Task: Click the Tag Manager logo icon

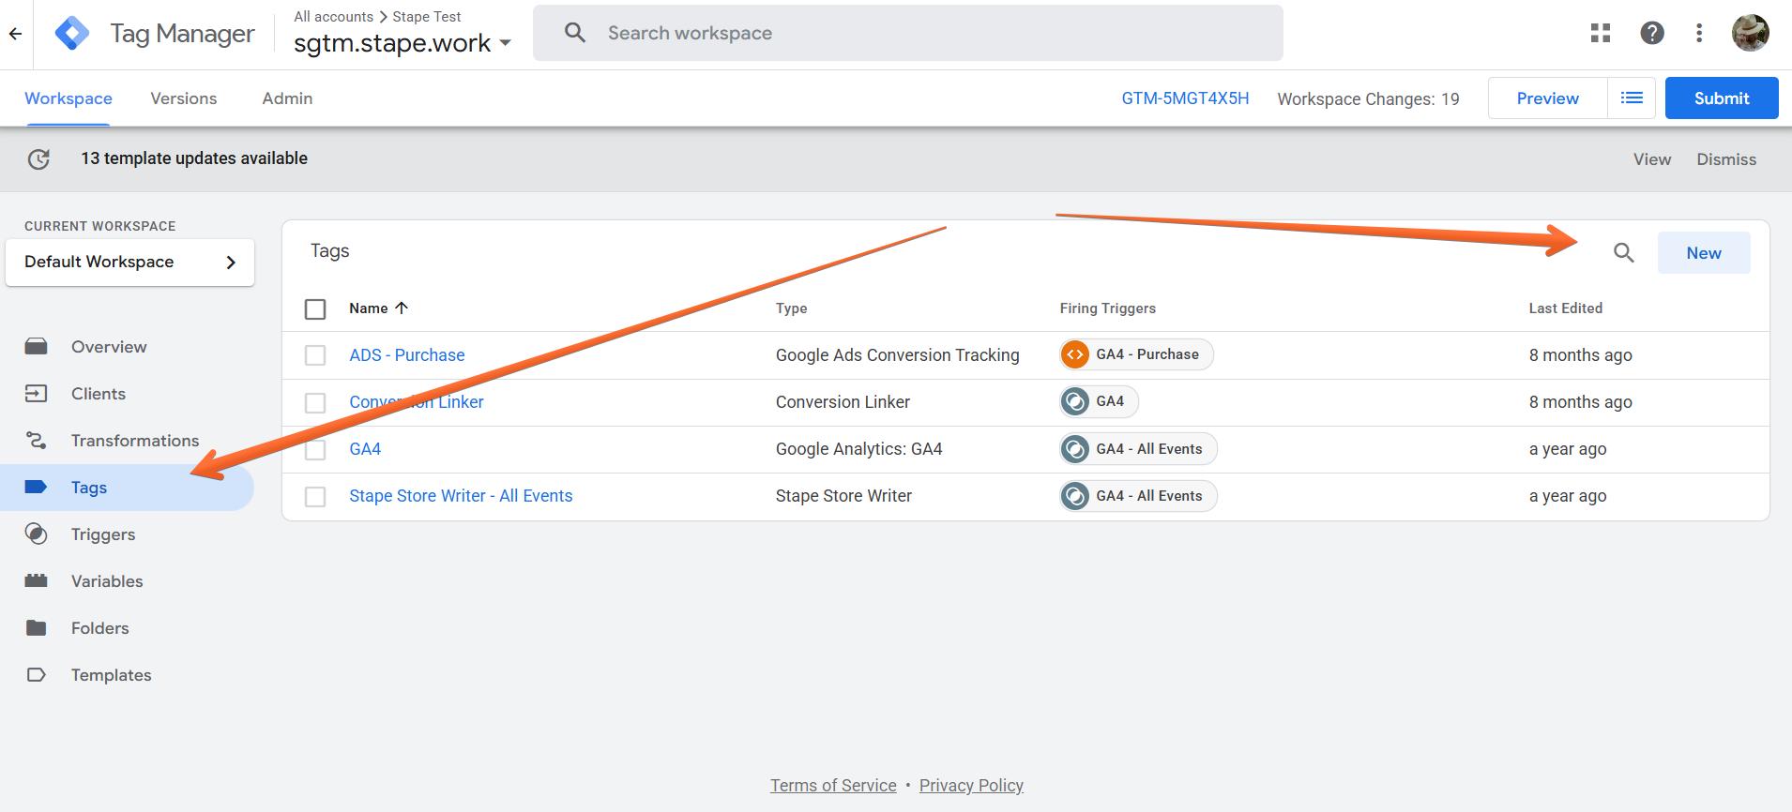Action: click(x=72, y=33)
